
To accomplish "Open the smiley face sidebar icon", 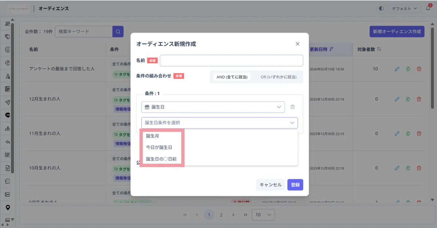I will (x=7, y=50).
